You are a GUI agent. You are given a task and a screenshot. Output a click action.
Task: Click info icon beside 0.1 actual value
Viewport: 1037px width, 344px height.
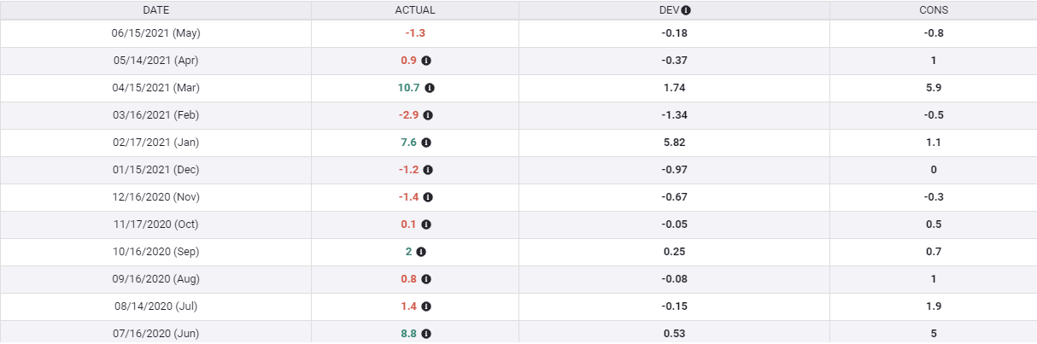(x=426, y=224)
